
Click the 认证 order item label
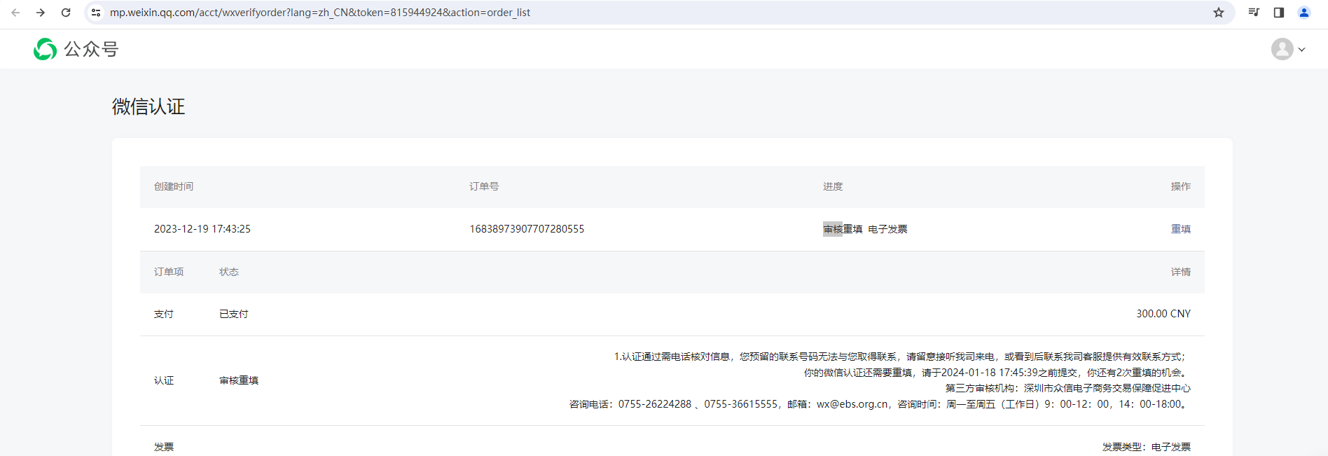click(164, 380)
